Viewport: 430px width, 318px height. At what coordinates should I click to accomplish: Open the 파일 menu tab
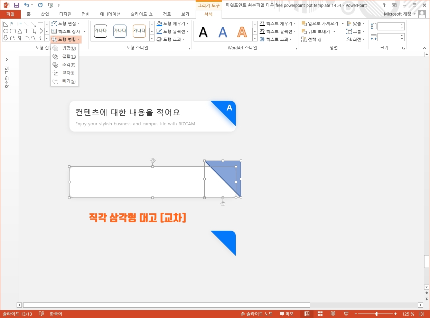[x=10, y=14]
